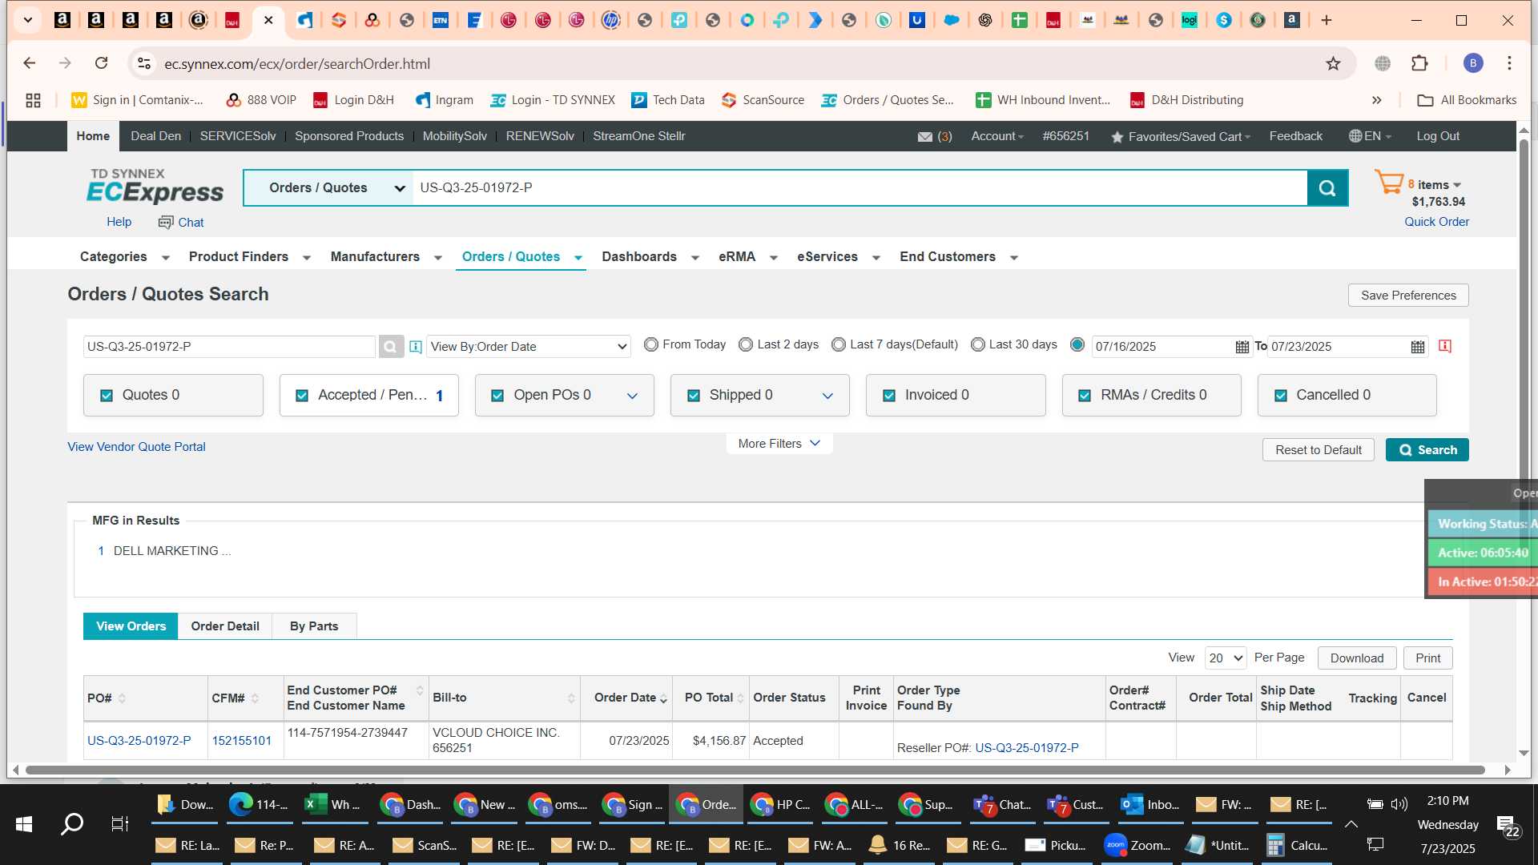Open the browser extensions puzzle icon
The width and height of the screenshot is (1538, 865).
coord(1419,63)
